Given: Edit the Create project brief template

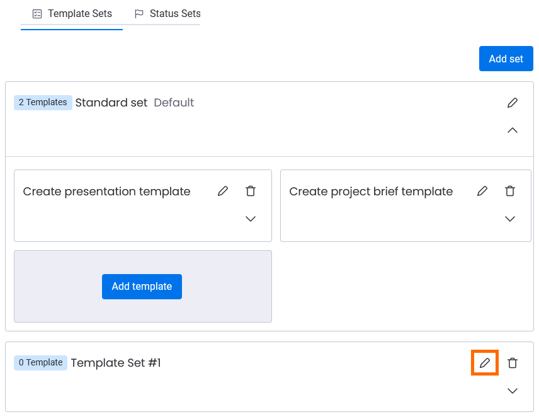Looking at the screenshot, I should click(482, 191).
